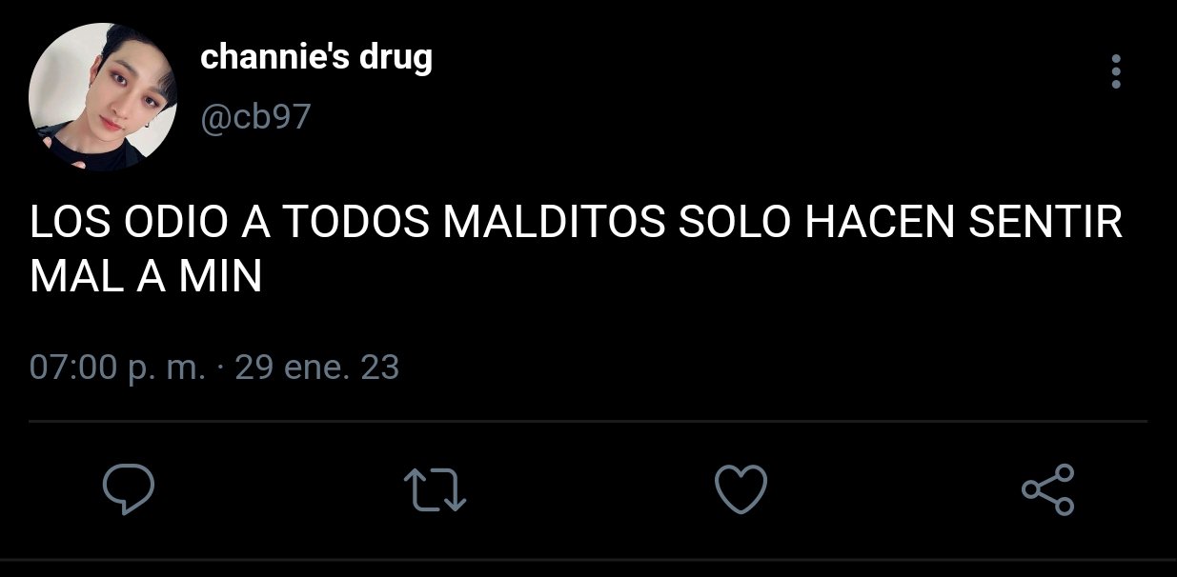Open the three-dot more options menu
Image resolution: width=1177 pixels, height=577 pixels.
[1116, 71]
